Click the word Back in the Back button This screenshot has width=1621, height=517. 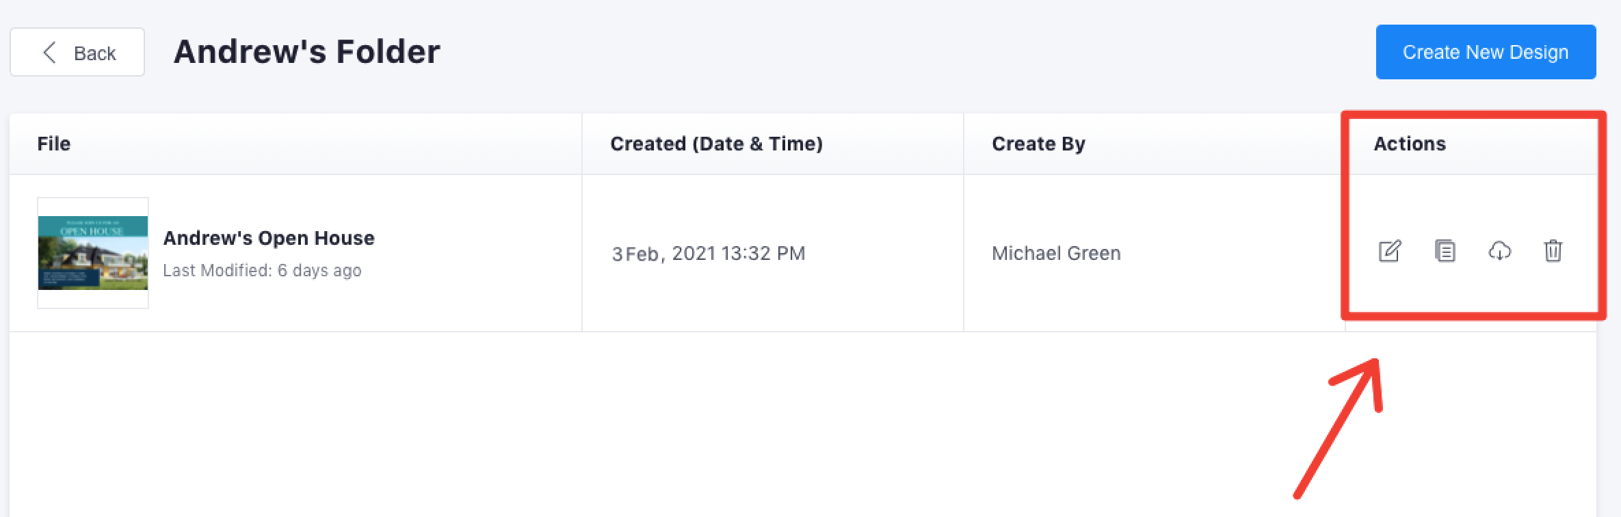pyautogui.click(x=95, y=53)
